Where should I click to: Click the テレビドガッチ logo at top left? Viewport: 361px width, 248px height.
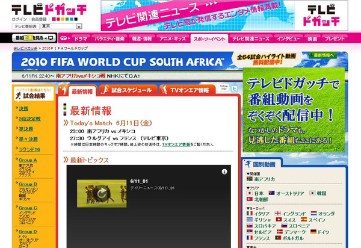pyautogui.click(x=49, y=10)
